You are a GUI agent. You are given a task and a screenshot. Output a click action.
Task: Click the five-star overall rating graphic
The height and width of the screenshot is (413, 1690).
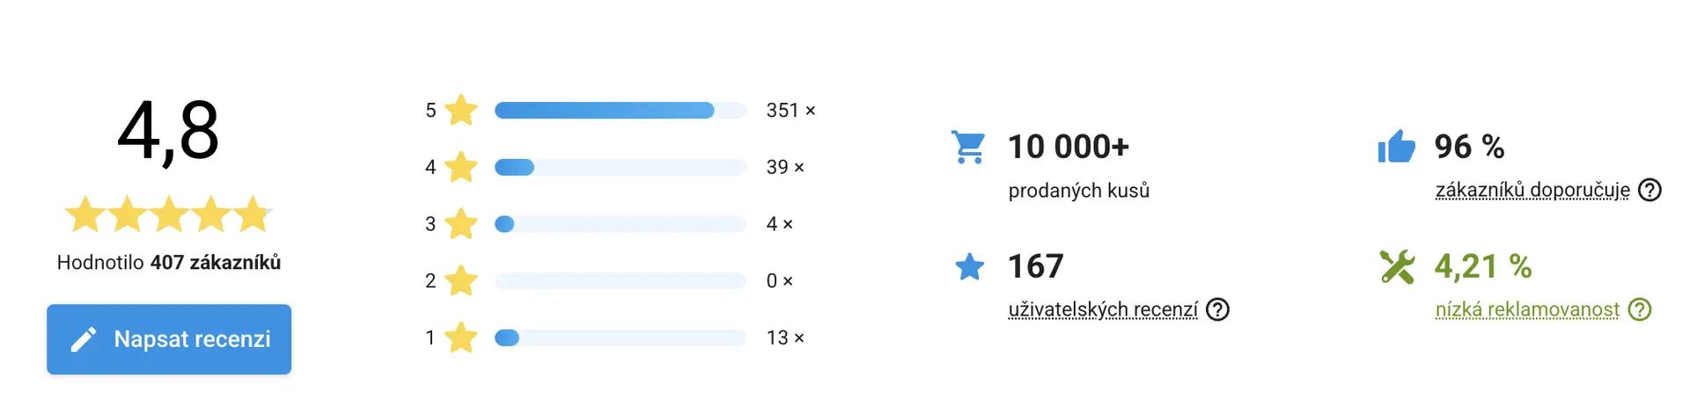click(169, 214)
